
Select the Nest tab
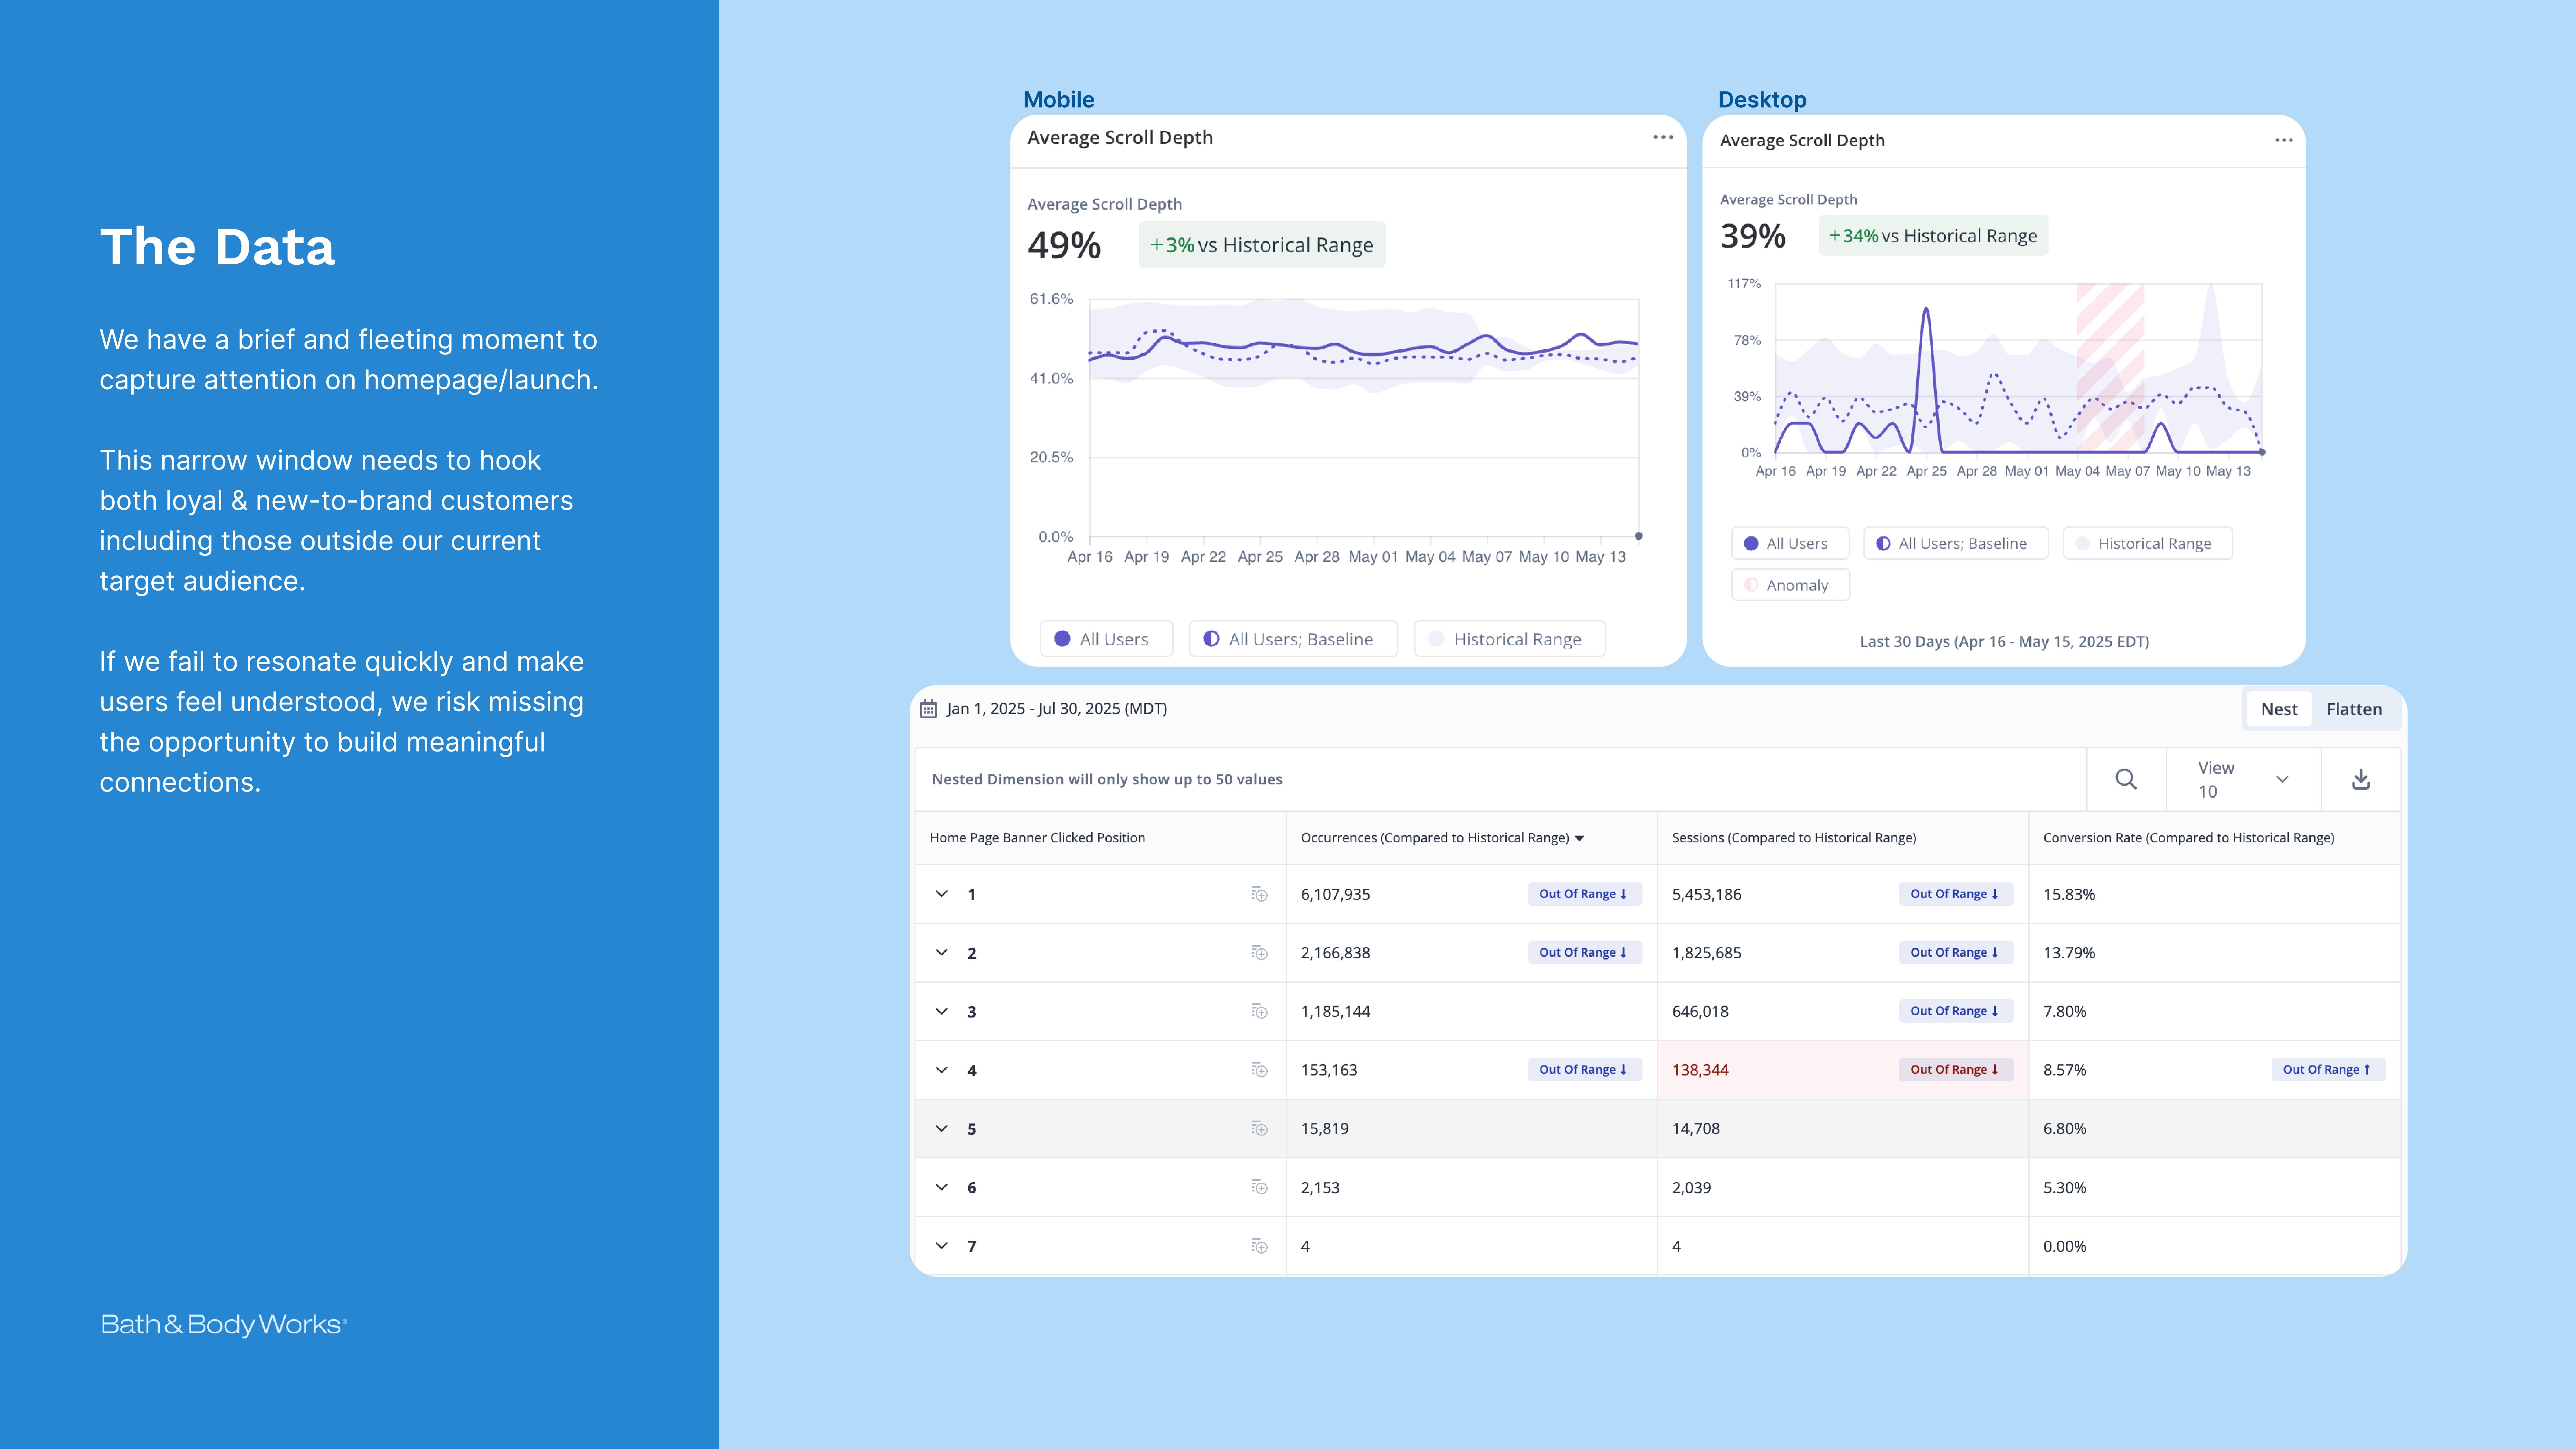(2279, 709)
